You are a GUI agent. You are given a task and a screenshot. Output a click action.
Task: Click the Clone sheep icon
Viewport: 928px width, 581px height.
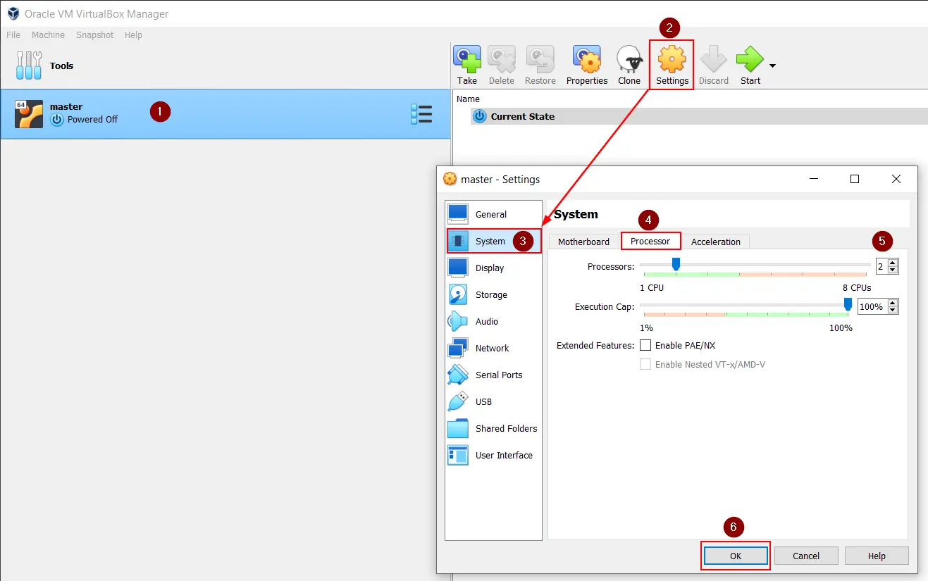tap(629, 66)
